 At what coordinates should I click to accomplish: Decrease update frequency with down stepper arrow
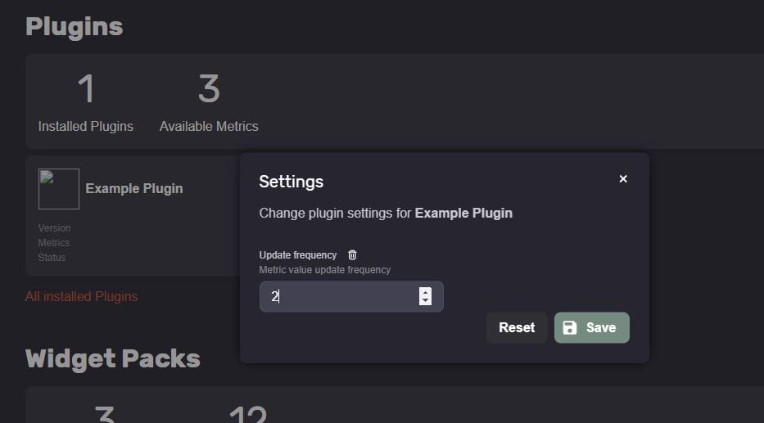pos(425,301)
